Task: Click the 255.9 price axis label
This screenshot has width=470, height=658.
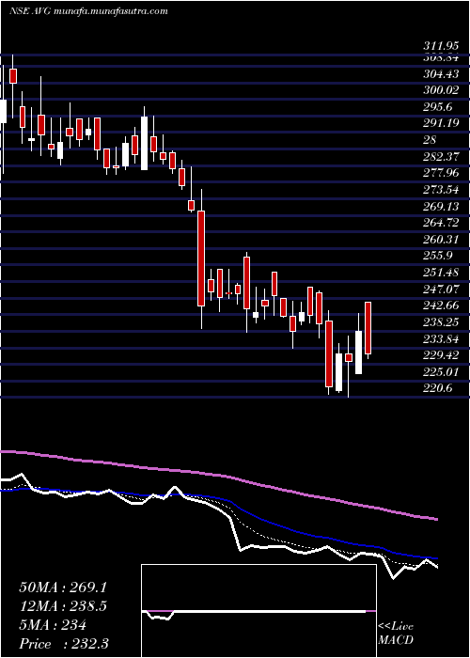Action: click(x=438, y=256)
